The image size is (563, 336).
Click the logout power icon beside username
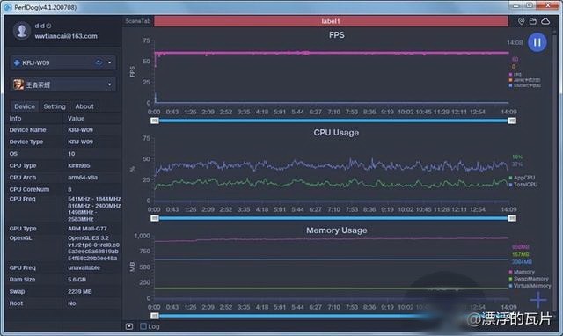(x=49, y=26)
